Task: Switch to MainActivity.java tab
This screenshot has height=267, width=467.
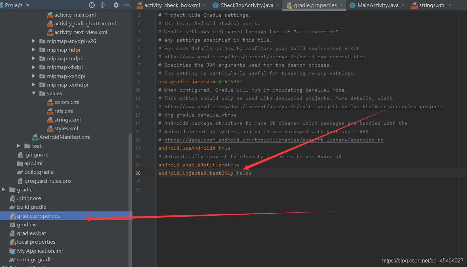Action: click(378, 5)
